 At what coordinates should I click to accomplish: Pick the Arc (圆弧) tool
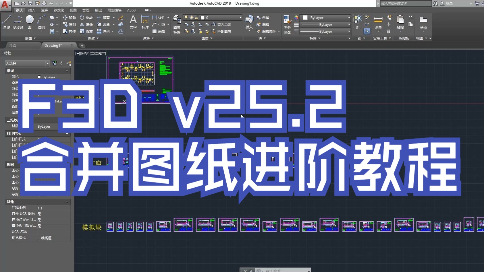point(42,22)
